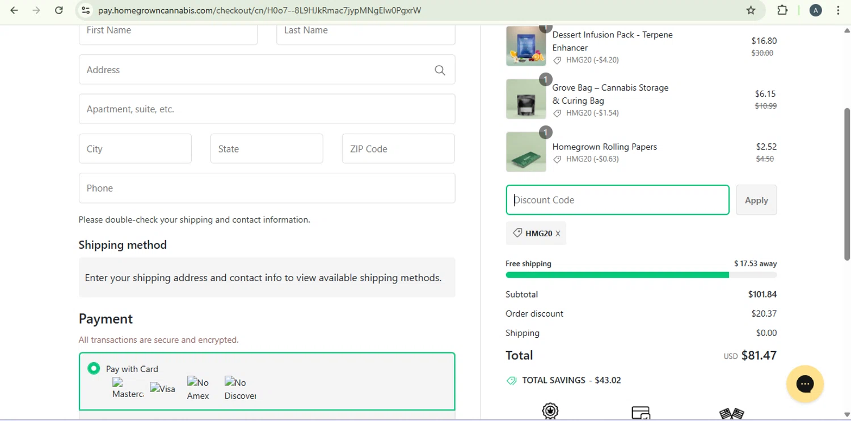The width and height of the screenshot is (851, 421).
Task: Click quantity badge on Rolling Papers thumbnail
Action: click(545, 133)
